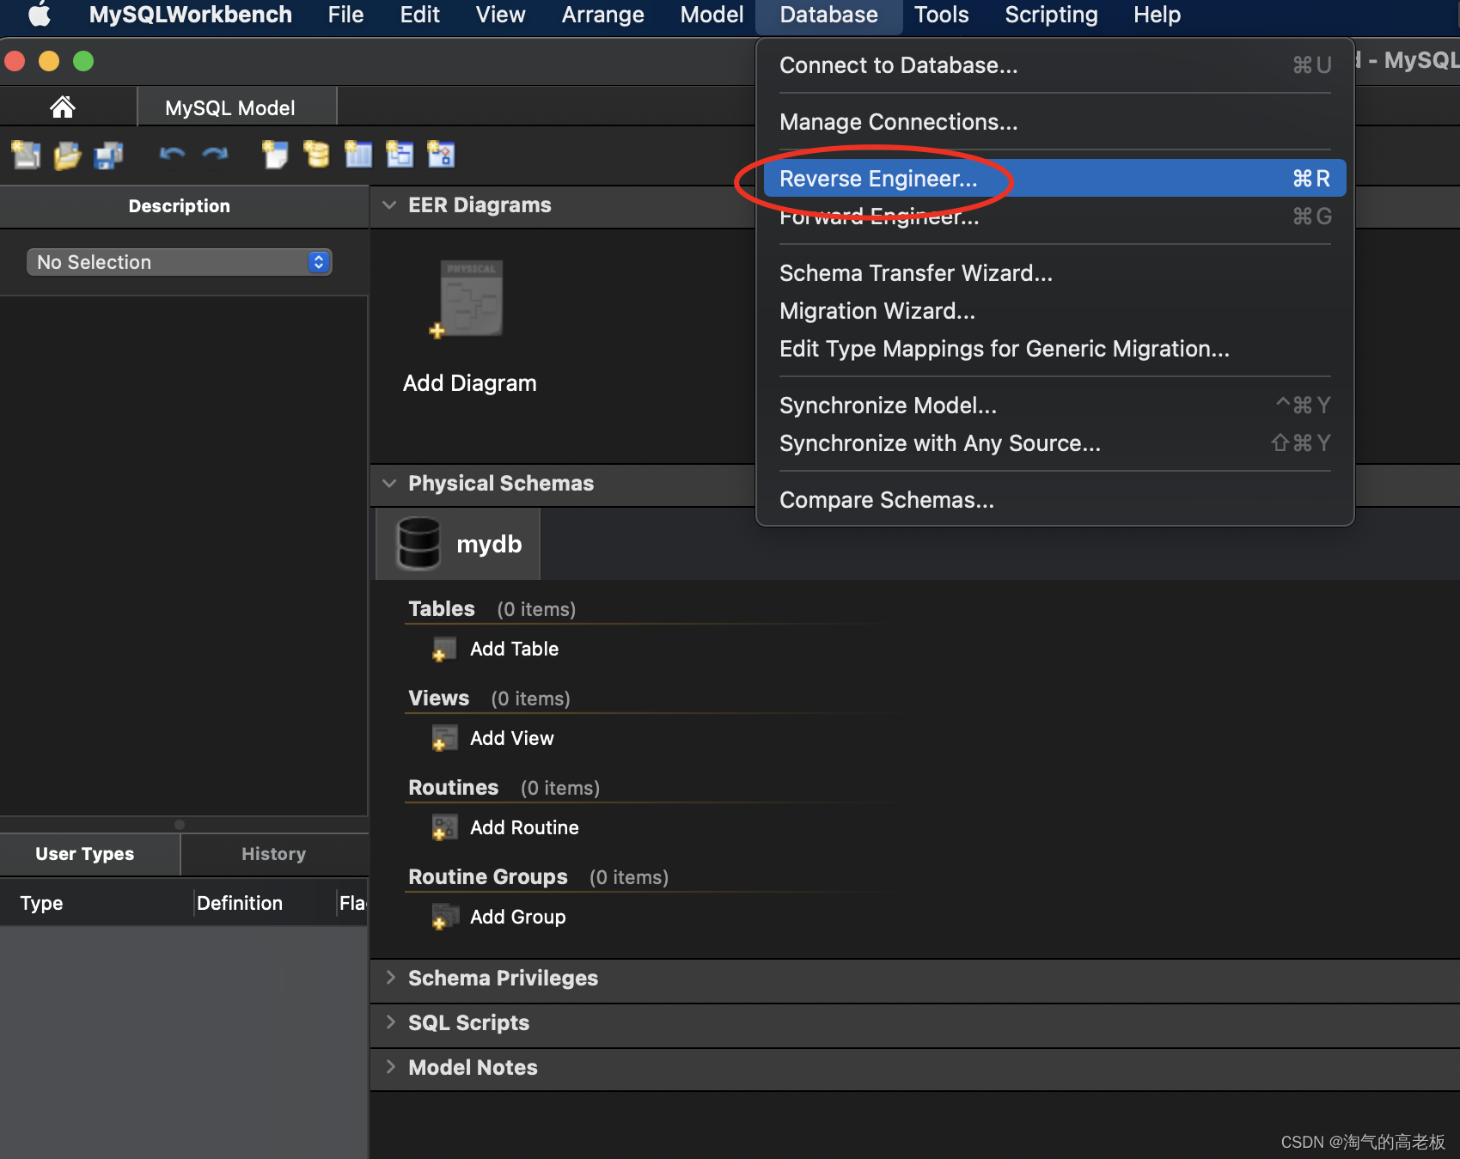
Task: Click the Add View toolbar icon
Action: [x=400, y=155]
